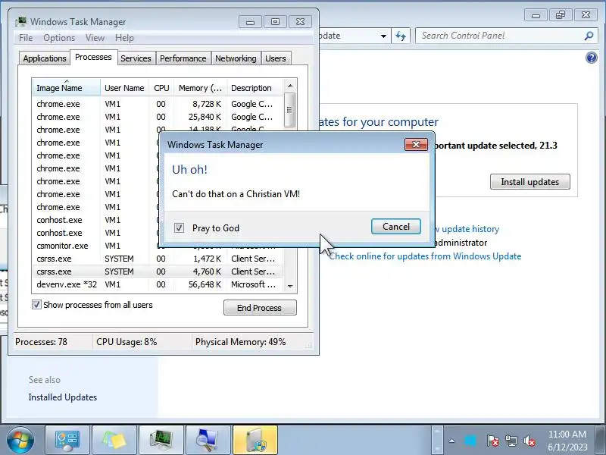
Task: Open Task Manager File menu
Action: (x=26, y=38)
